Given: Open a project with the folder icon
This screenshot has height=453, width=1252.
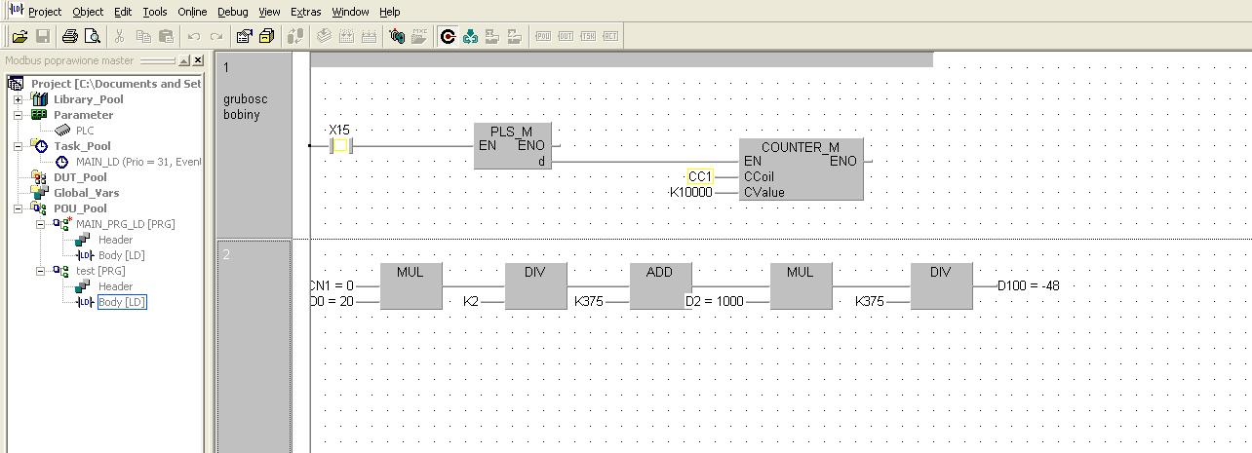Looking at the screenshot, I should pyautogui.click(x=20, y=36).
